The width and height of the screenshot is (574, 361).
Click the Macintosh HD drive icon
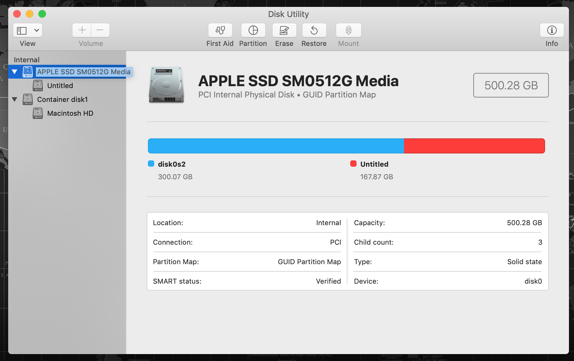click(x=38, y=113)
